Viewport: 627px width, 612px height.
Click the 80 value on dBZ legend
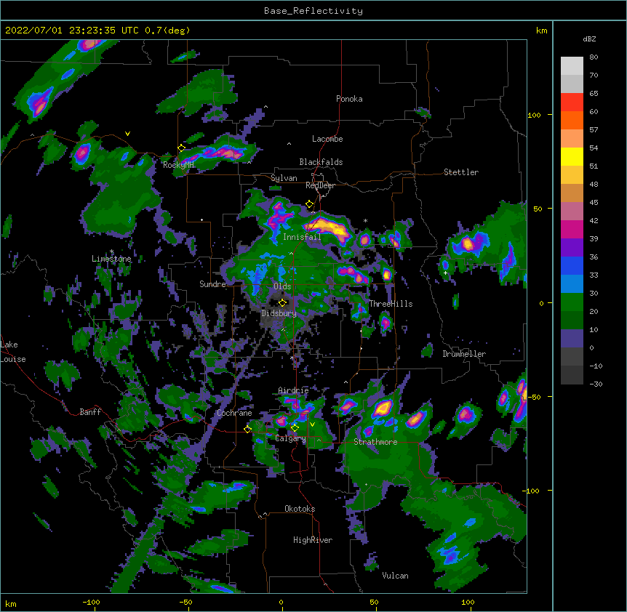tap(594, 57)
